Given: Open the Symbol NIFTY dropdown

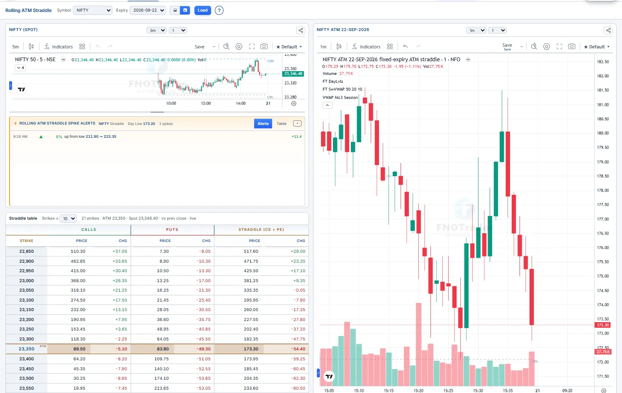Looking at the screenshot, I should click(92, 10).
